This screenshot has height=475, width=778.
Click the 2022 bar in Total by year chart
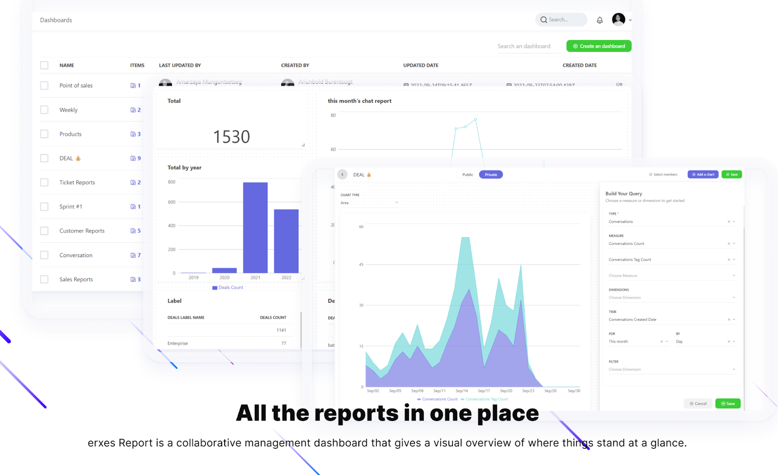tap(286, 241)
